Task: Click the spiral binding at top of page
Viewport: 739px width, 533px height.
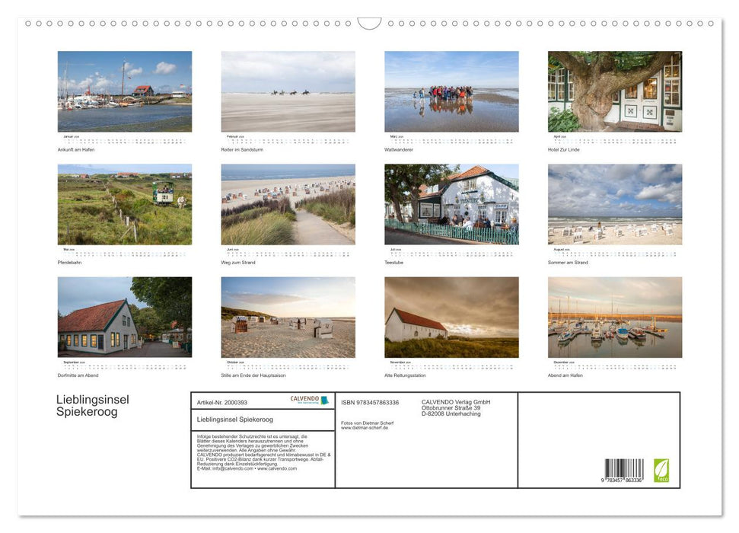Action: (369, 24)
